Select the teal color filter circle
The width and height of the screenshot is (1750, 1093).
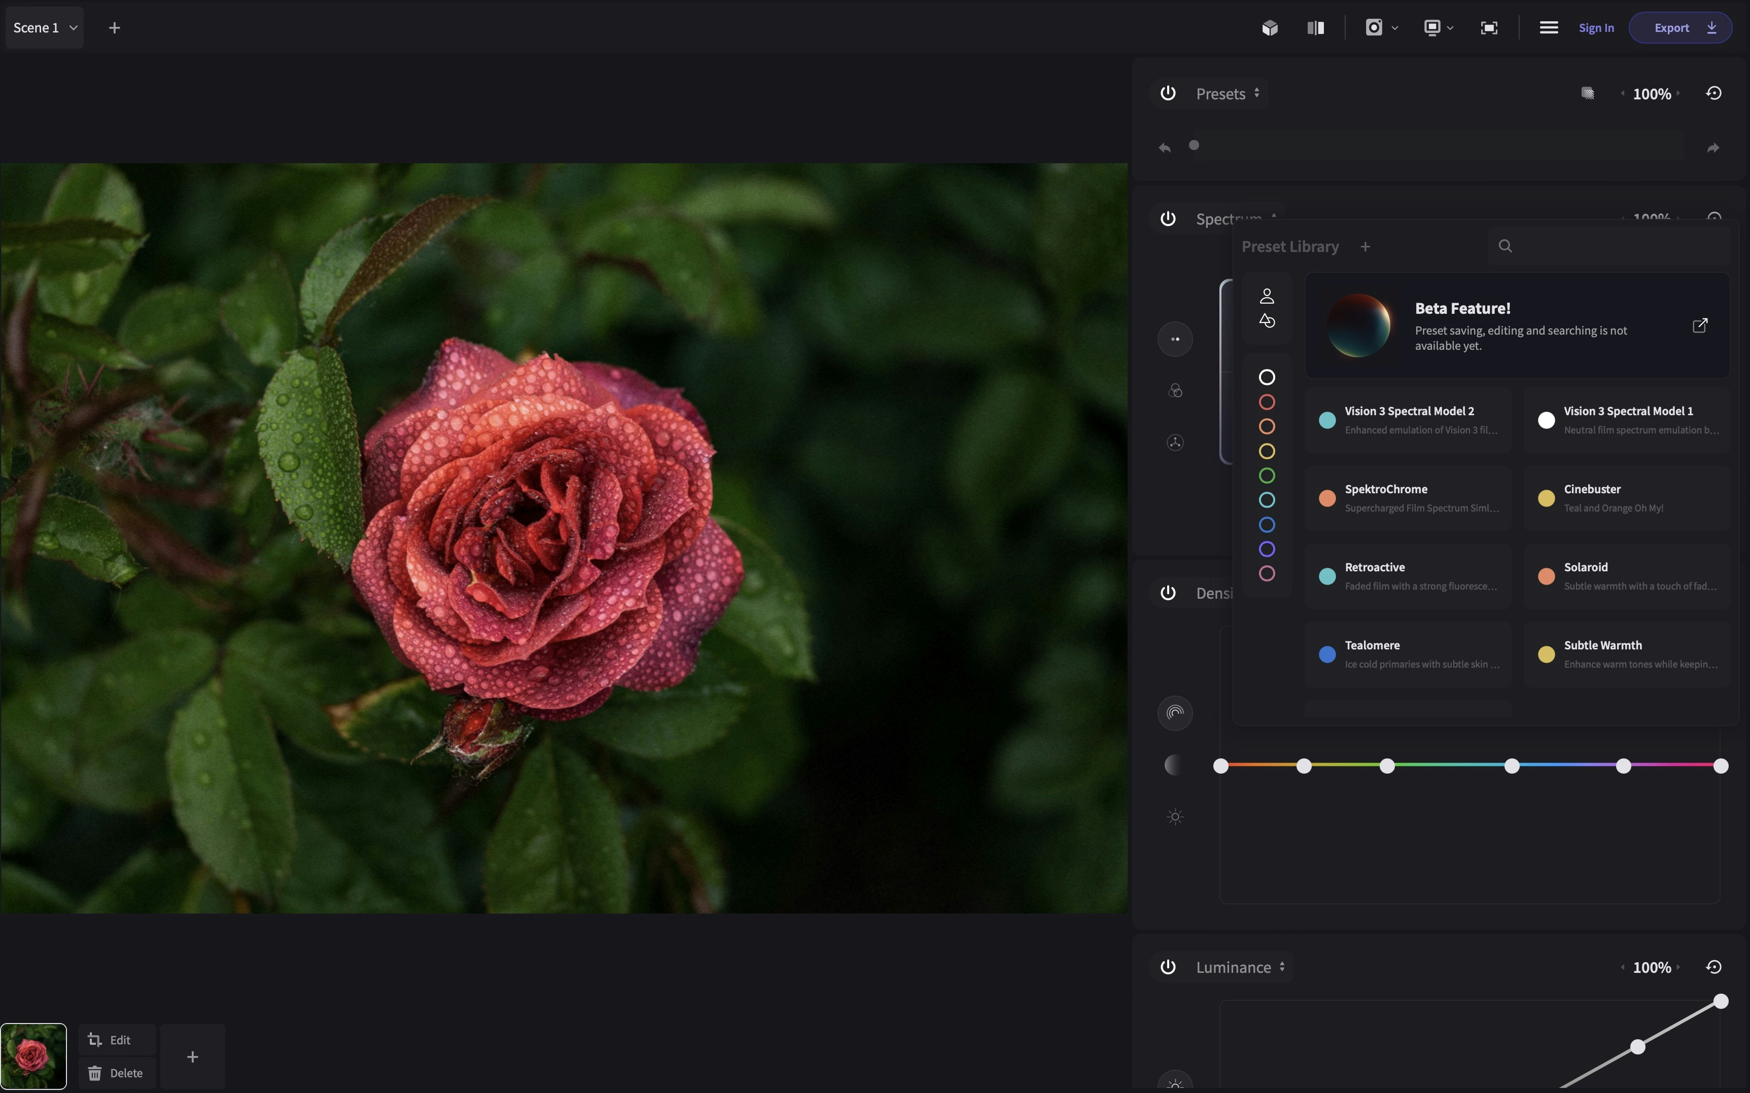point(1266,500)
